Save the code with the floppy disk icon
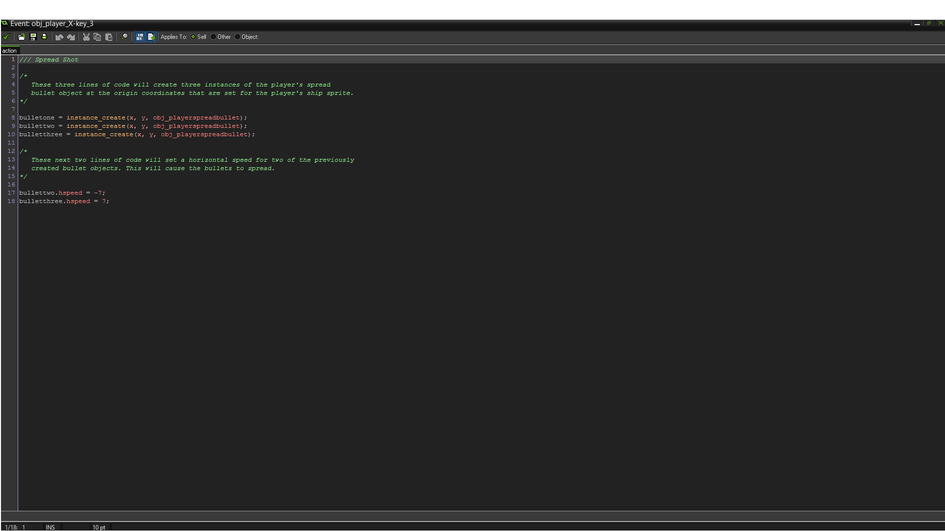 tap(33, 37)
